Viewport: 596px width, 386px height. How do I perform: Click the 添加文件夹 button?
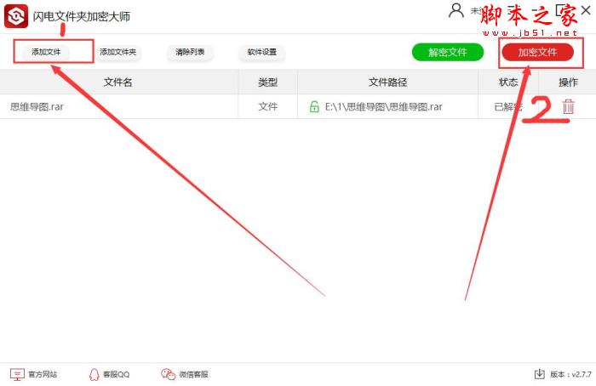(x=117, y=52)
